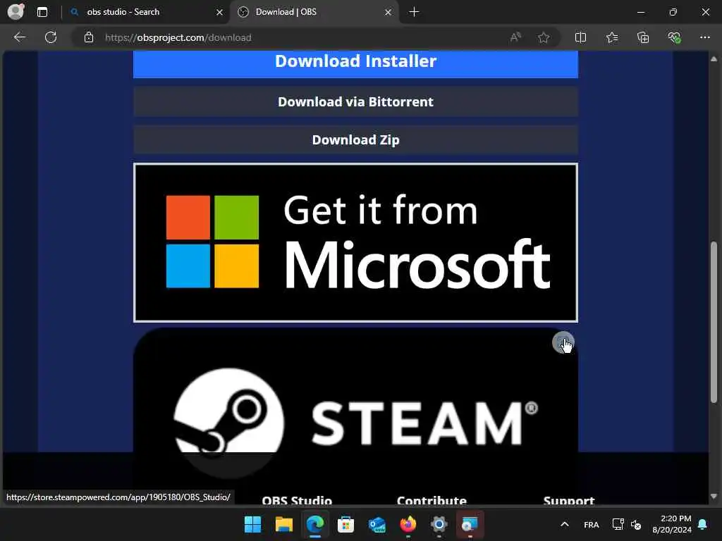
Task: Open the tab actions menu icon
Action: pyautogui.click(x=42, y=12)
